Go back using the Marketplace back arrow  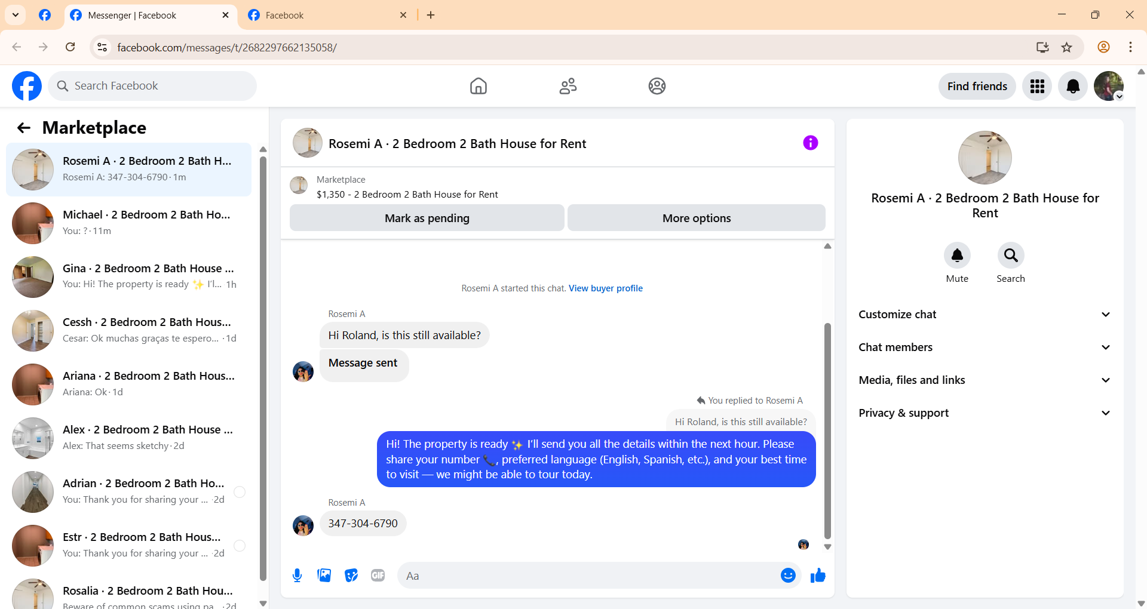coord(24,128)
